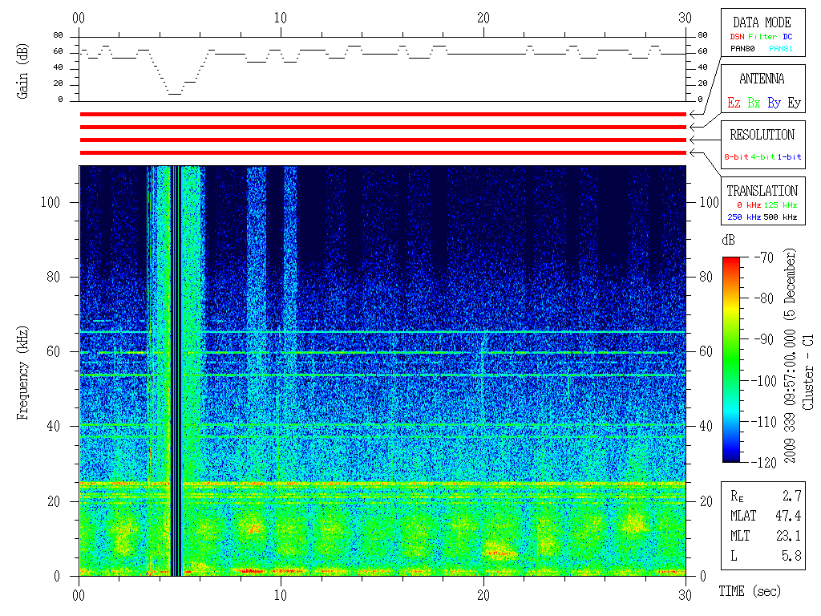Select the green 125 kHz translation label
This screenshot has width=821, height=616.
[x=780, y=205]
